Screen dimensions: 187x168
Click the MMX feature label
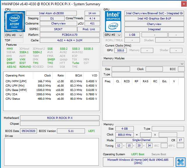[10, 49]
